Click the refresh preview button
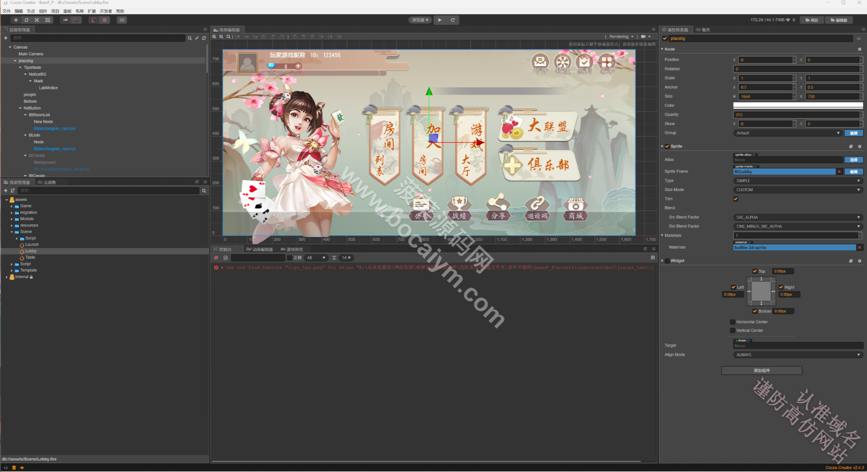Viewport: 867px width, 472px height. coord(452,20)
